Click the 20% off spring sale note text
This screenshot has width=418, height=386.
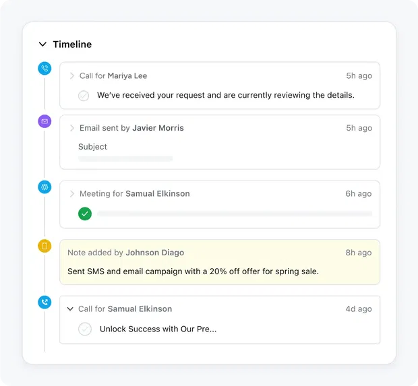[193, 271]
